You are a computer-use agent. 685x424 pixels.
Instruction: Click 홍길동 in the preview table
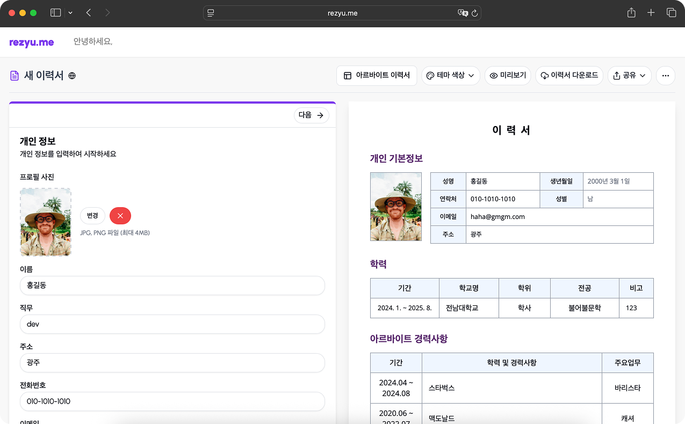[x=502, y=181]
